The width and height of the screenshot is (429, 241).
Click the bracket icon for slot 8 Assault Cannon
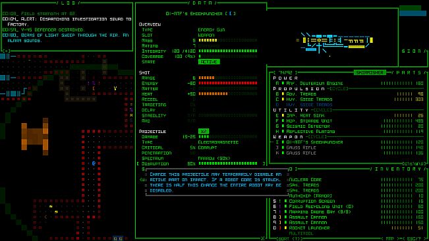[279, 217]
